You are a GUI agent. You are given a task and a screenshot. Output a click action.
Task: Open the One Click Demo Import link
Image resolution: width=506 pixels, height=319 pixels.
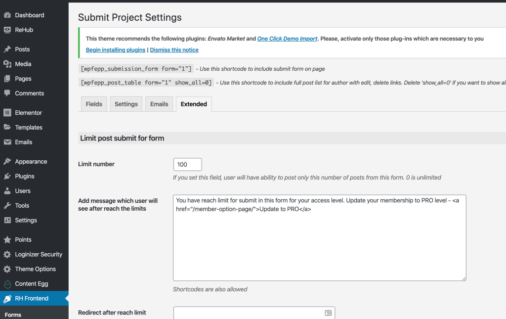[287, 39]
